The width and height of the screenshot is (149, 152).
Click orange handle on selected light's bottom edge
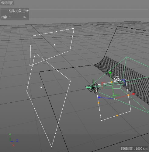(x=117, y=115)
